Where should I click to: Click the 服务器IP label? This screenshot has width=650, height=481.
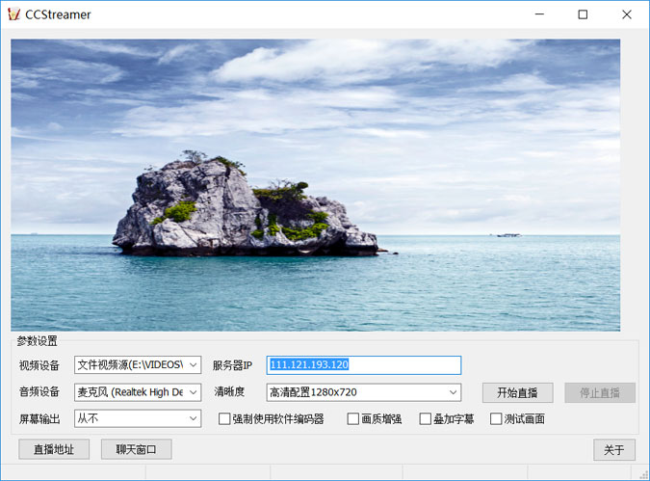coord(232,365)
